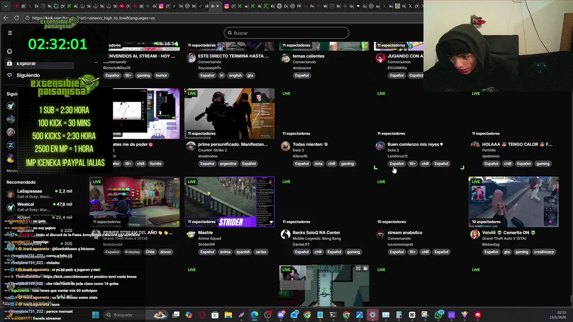
Task: Open Microsoft Edge from the taskbar
Action: pyautogui.click(x=254, y=315)
